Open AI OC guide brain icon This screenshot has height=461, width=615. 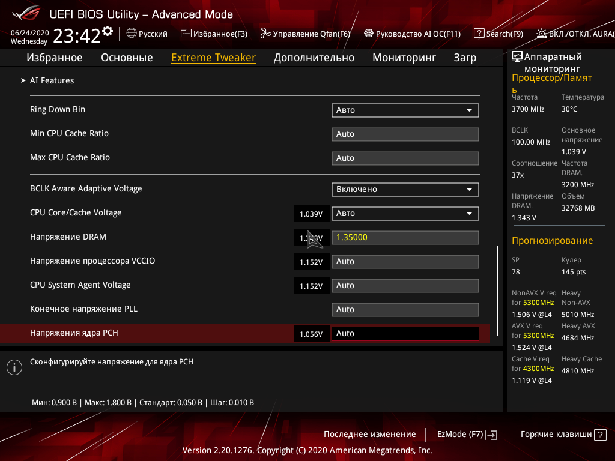pos(369,34)
